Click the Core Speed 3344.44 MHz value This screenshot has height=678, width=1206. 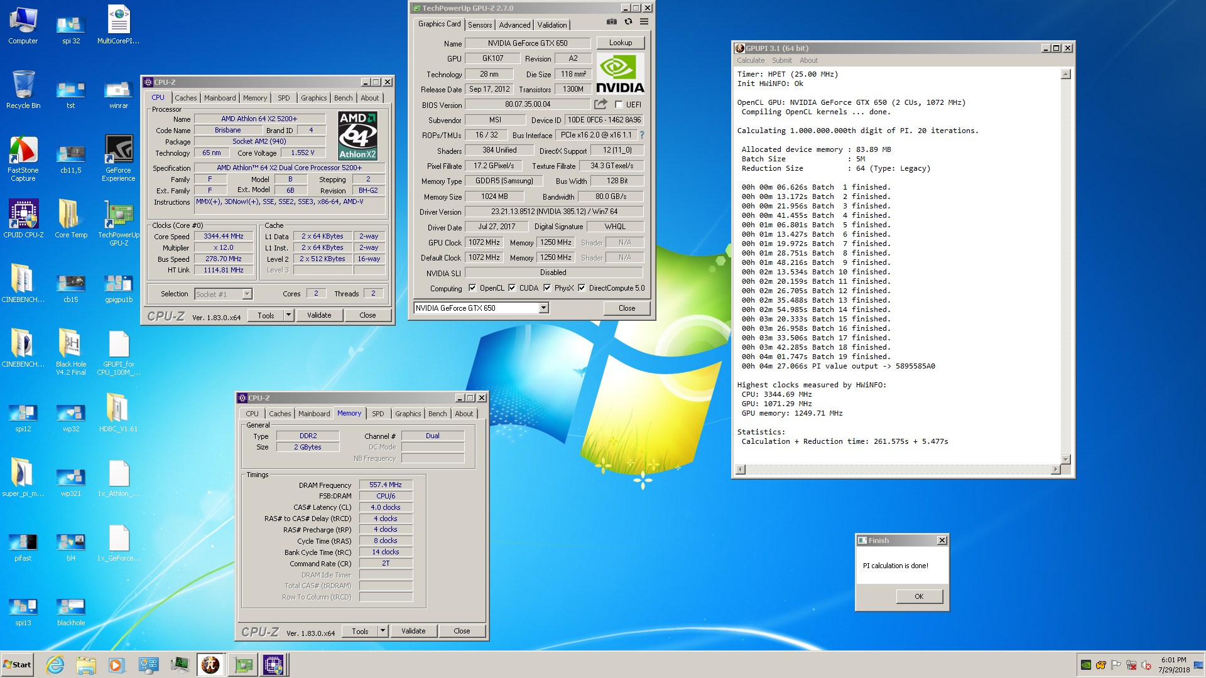[224, 236]
